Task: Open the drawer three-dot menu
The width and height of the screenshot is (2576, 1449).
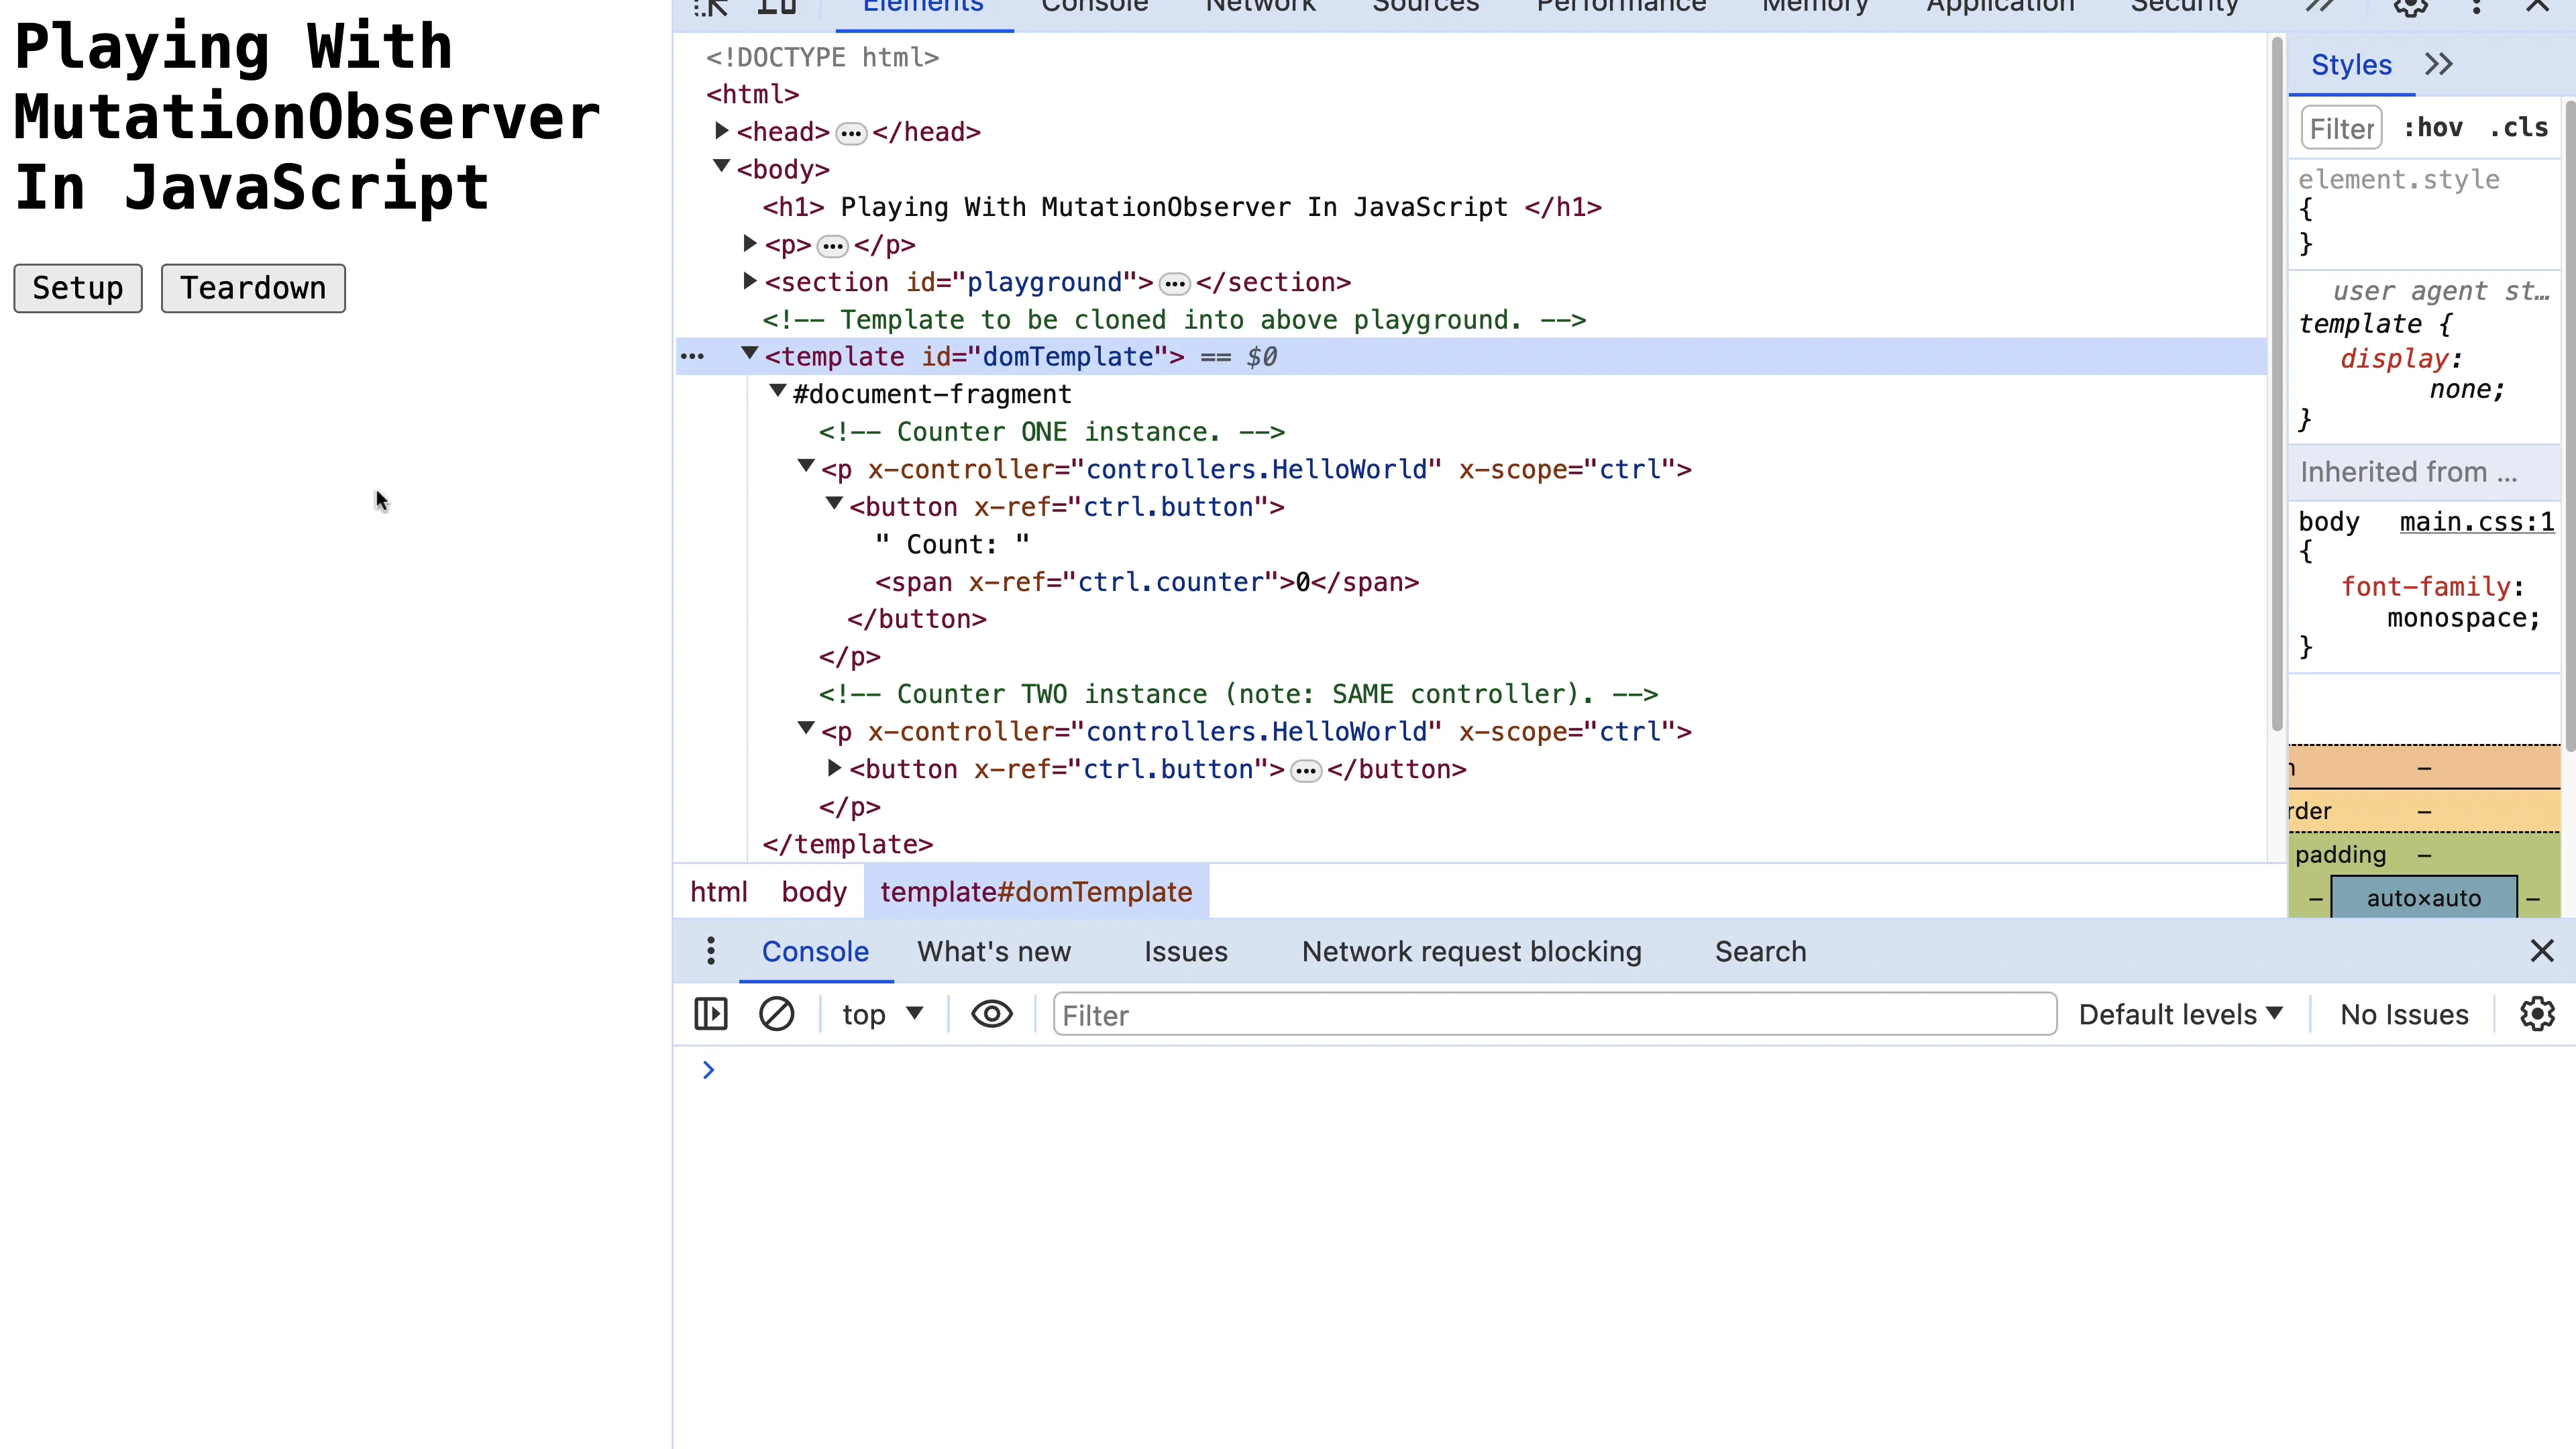Action: click(711, 951)
